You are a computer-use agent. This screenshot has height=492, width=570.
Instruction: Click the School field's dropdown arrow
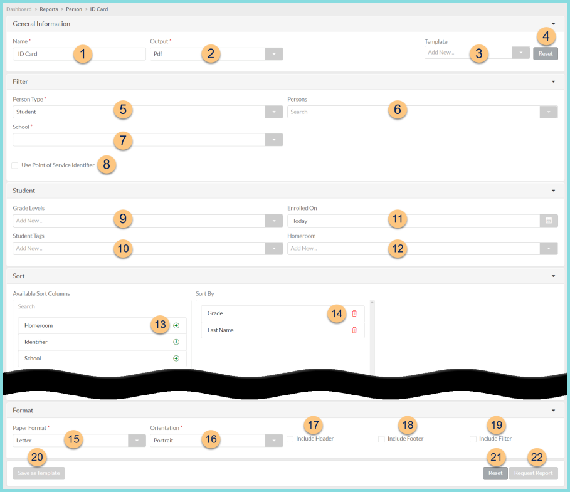[x=273, y=140]
